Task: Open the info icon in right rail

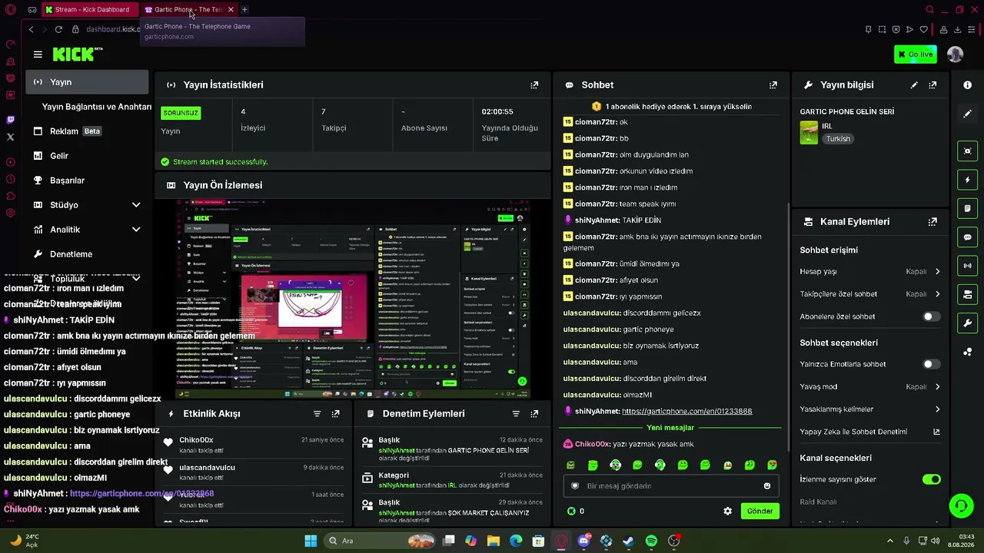Action: coord(967,85)
